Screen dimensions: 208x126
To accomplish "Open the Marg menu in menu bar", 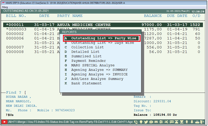I will click(5, 7).
